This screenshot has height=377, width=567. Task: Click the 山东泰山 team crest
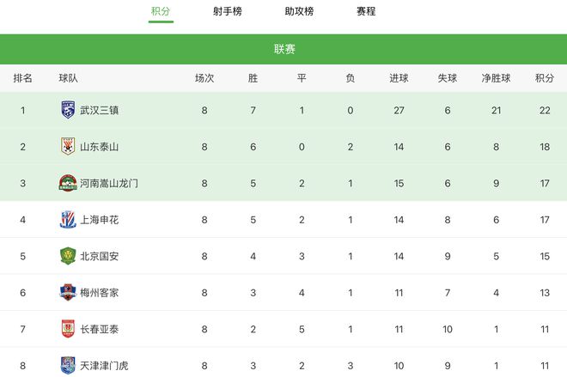coord(68,146)
